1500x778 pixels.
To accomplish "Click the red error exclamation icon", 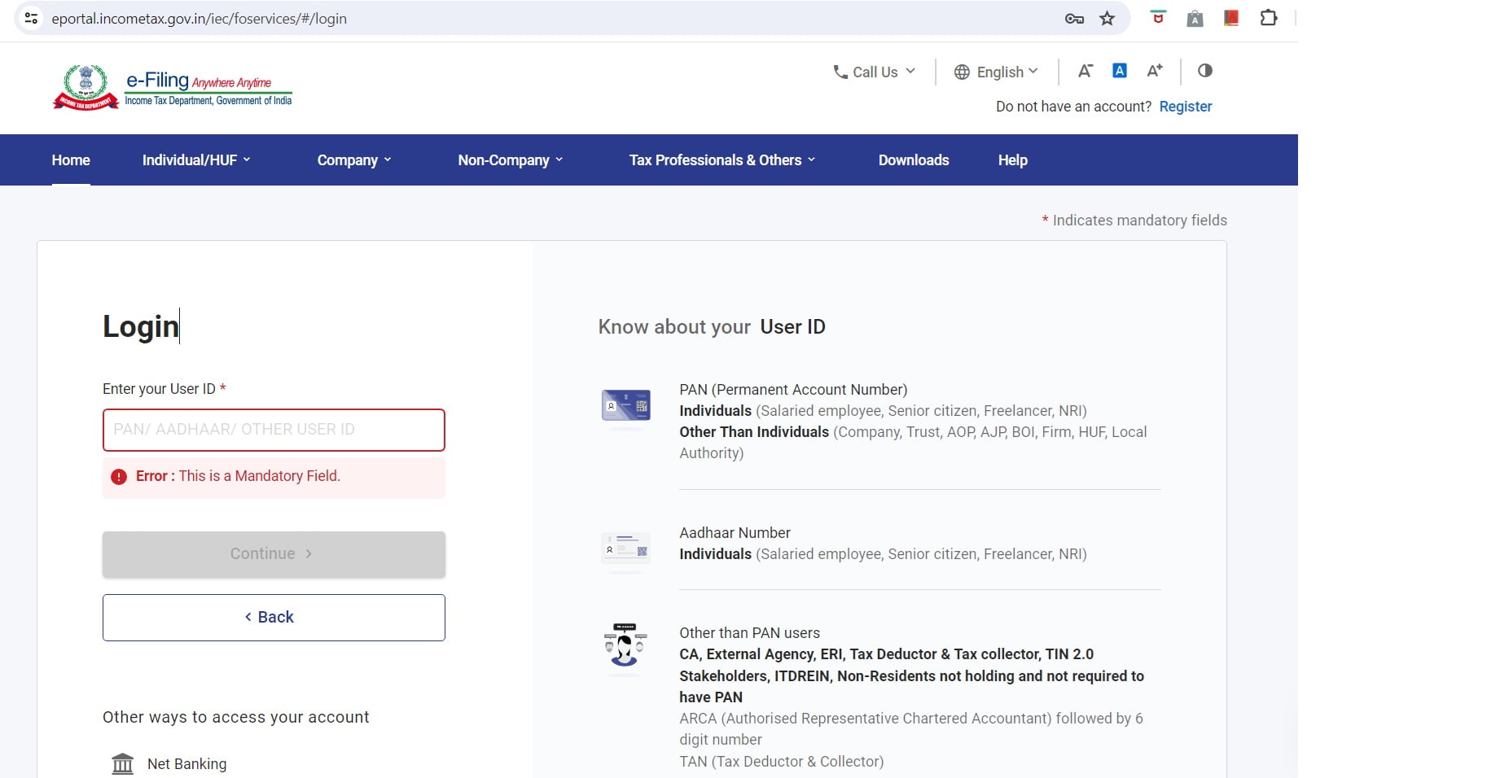I will (x=119, y=476).
